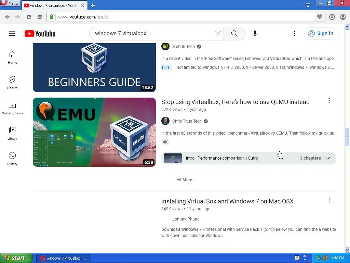
Task: Open the Windows Start button
Action: point(16,258)
